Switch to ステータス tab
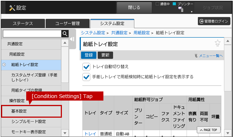The image size is (233, 137). tap(23, 24)
